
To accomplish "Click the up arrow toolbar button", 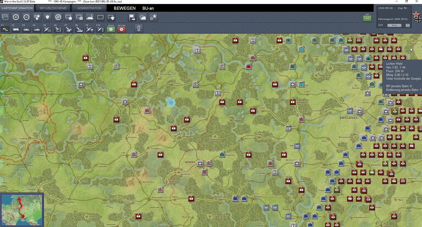I will [139, 28].
